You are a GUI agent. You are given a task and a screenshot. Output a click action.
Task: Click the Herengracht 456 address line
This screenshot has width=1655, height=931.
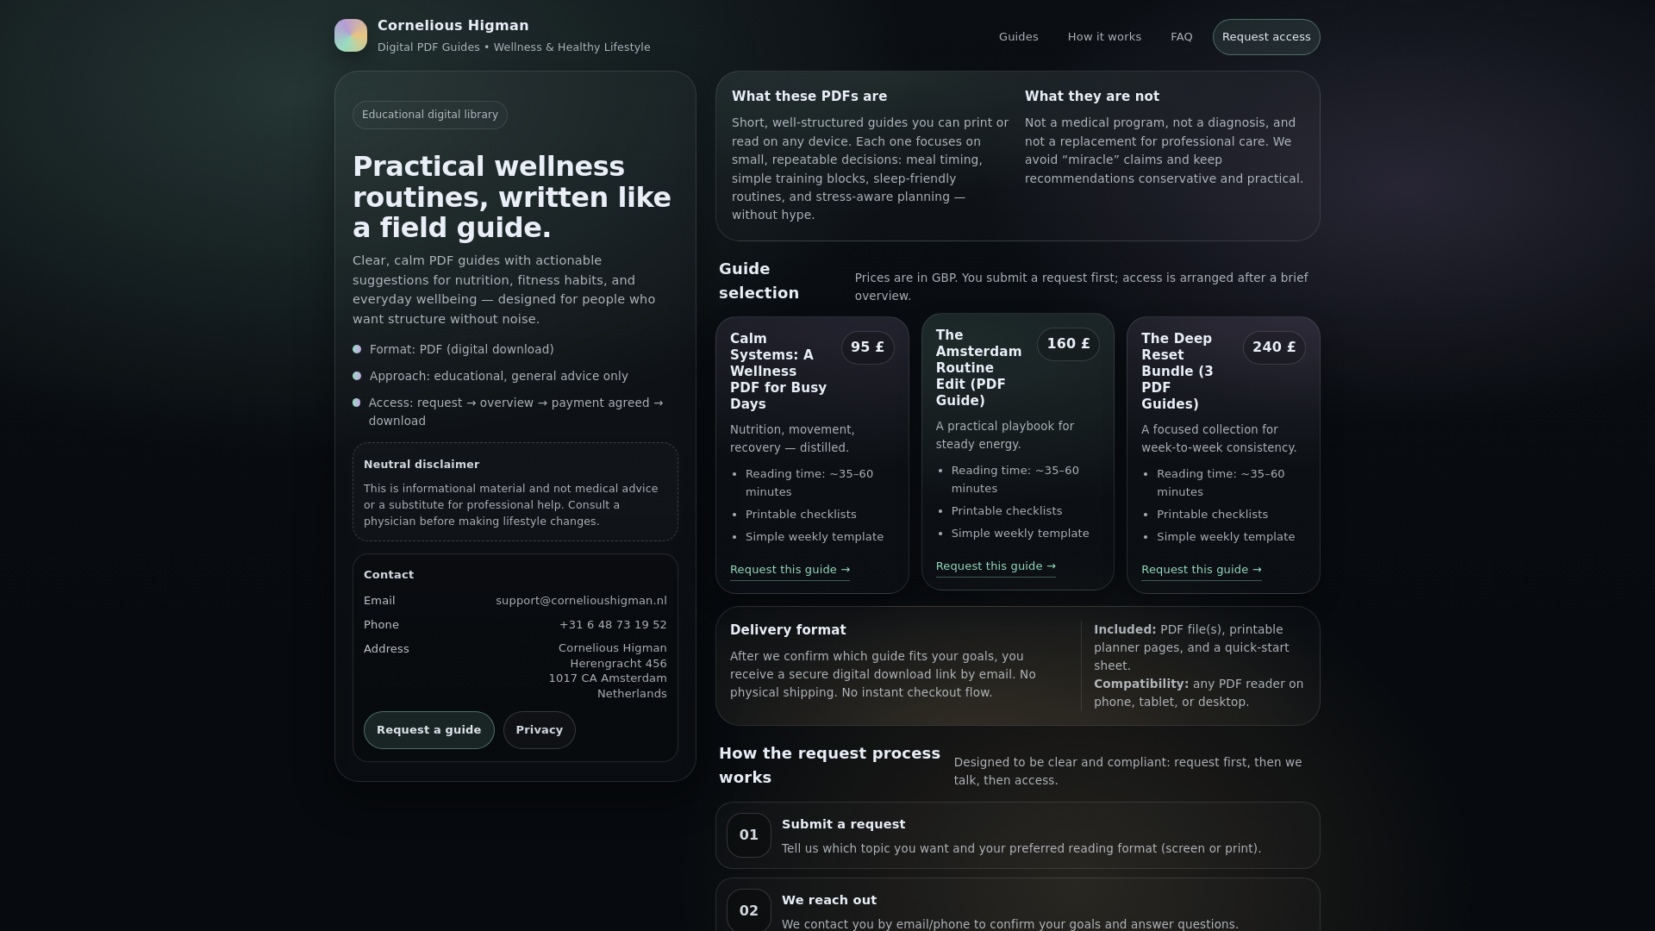(x=618, y=664)
